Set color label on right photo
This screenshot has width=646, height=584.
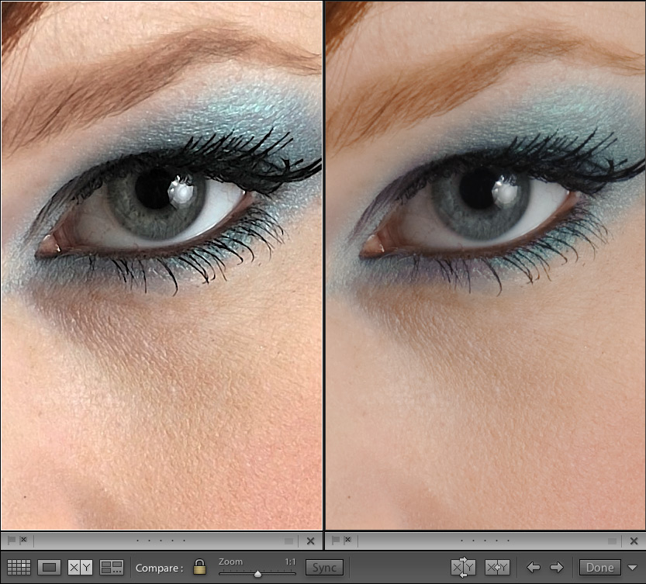pos(612,541)
